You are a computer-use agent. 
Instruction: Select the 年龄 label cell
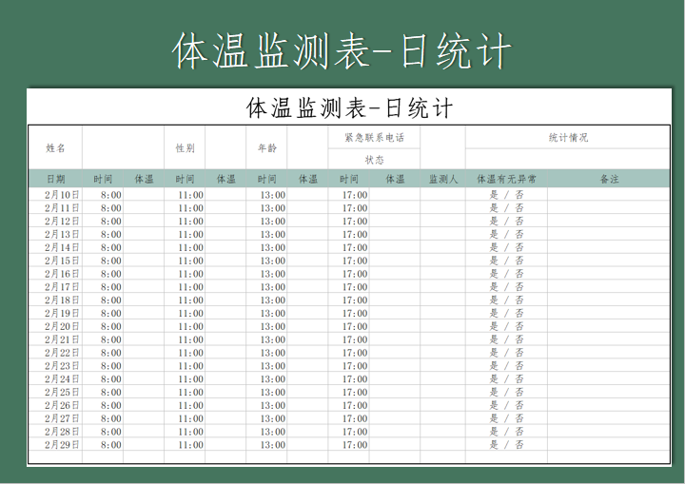coord(267,148)
